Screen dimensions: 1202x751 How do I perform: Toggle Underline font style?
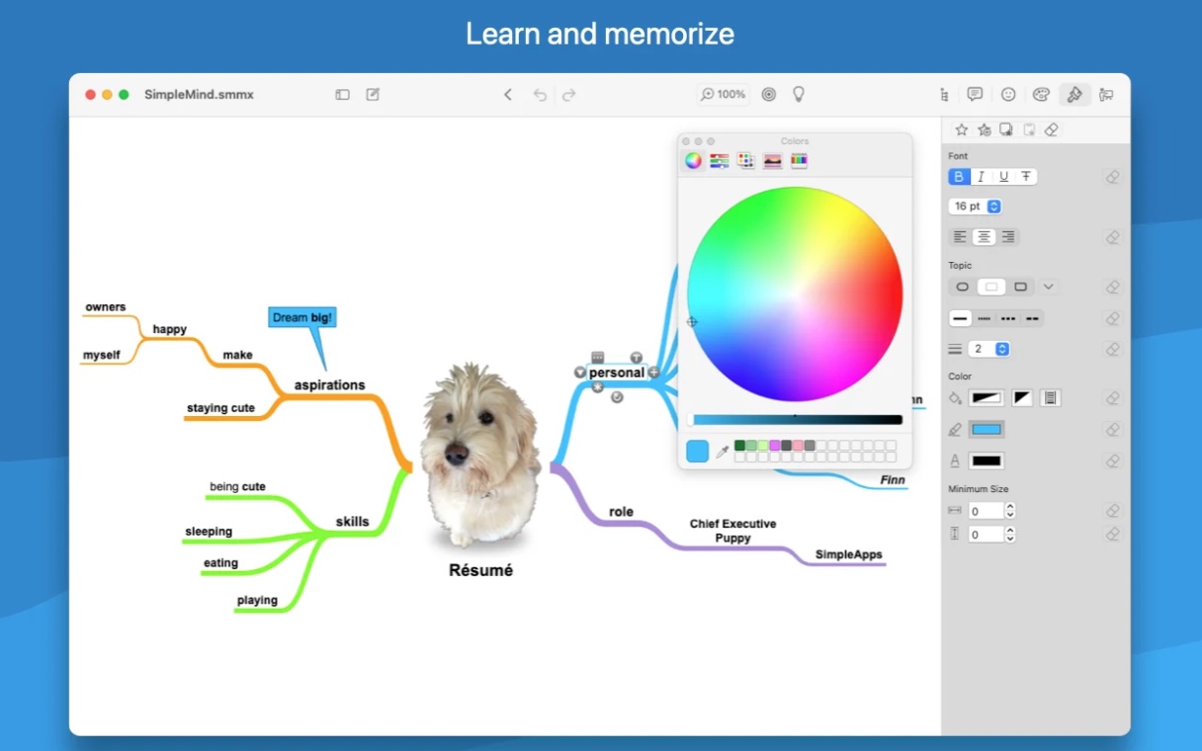click(1004, 177)
